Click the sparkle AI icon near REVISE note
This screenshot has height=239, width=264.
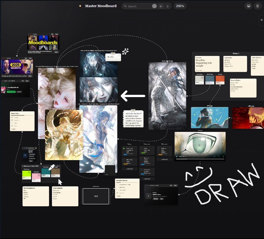click(x=126, y=51)
